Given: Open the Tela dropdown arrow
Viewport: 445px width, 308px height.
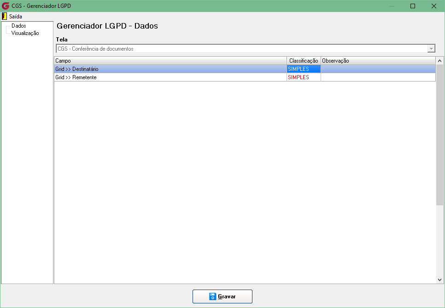Looking at the screenshot, I should point(431,49).
